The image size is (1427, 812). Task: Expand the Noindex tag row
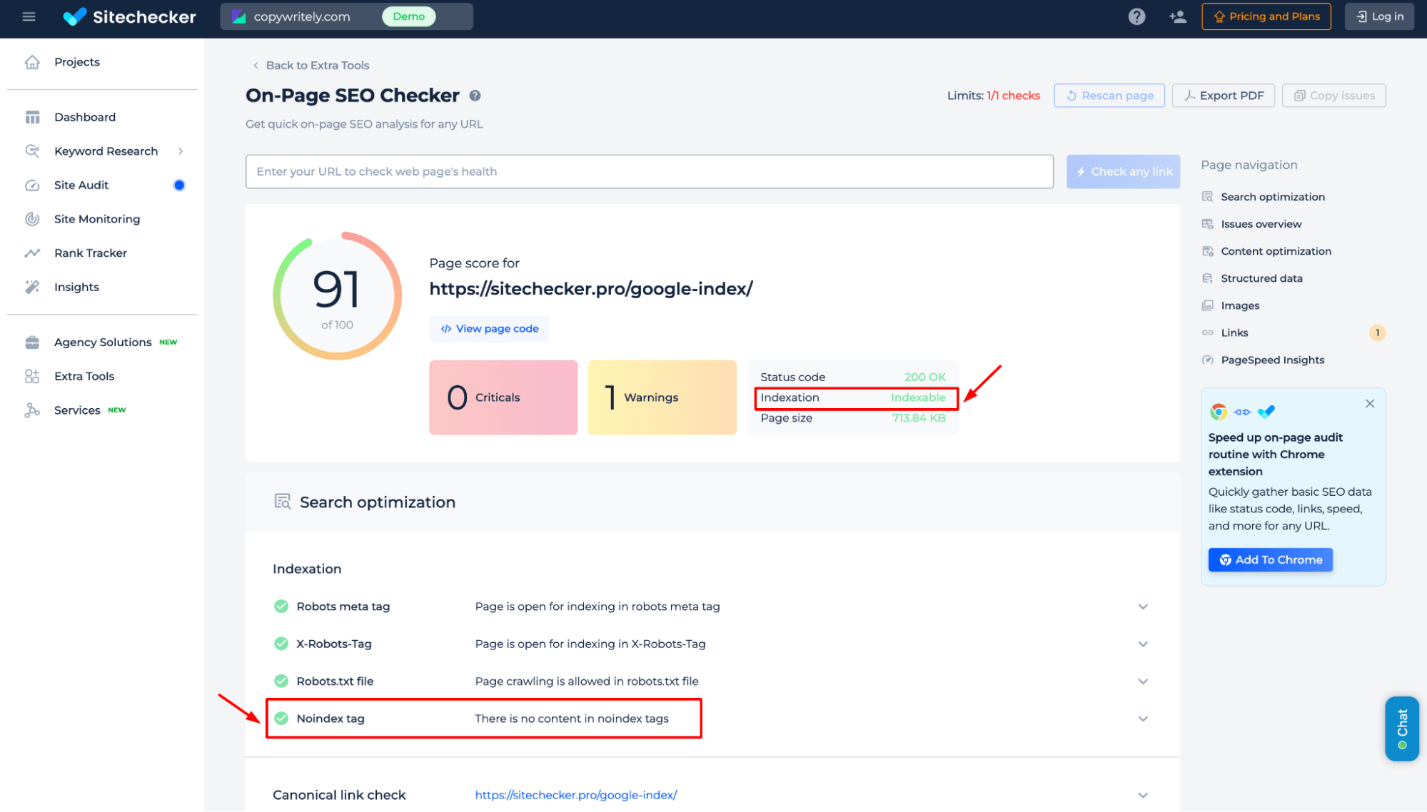tap(1143, 718)
